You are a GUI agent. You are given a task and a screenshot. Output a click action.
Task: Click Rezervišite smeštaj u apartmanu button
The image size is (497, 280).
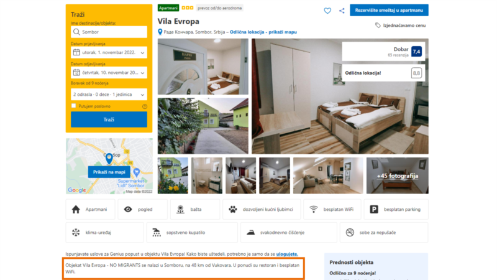pos(389,10)
